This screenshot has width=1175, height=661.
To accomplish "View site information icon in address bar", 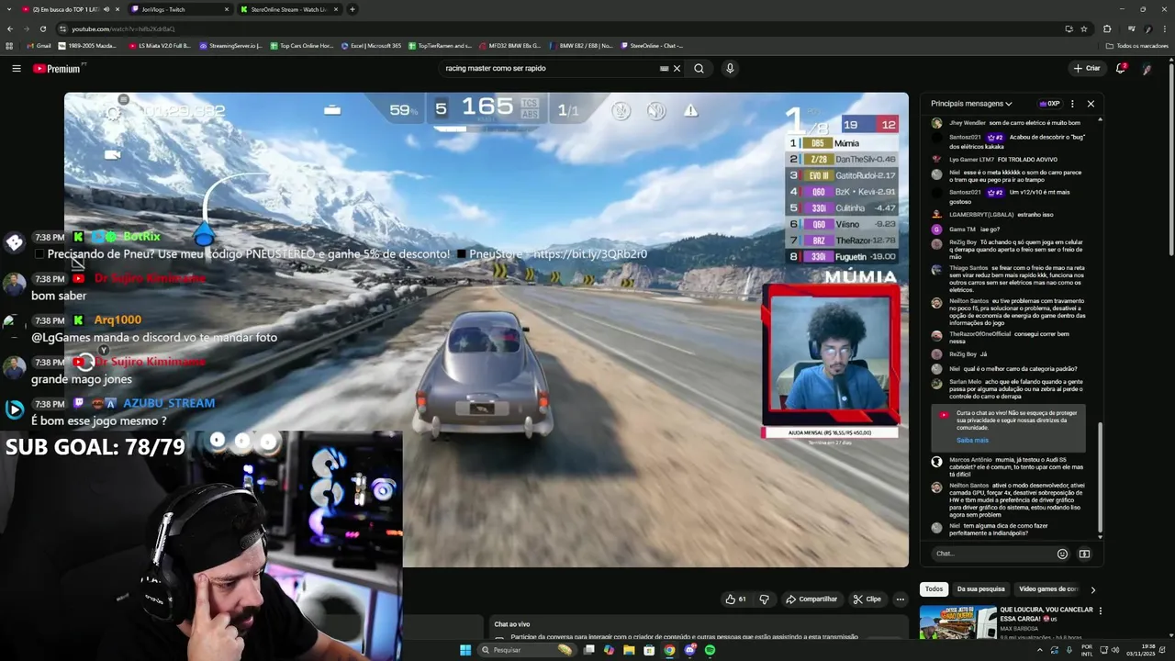I will [x=63, y=28].
